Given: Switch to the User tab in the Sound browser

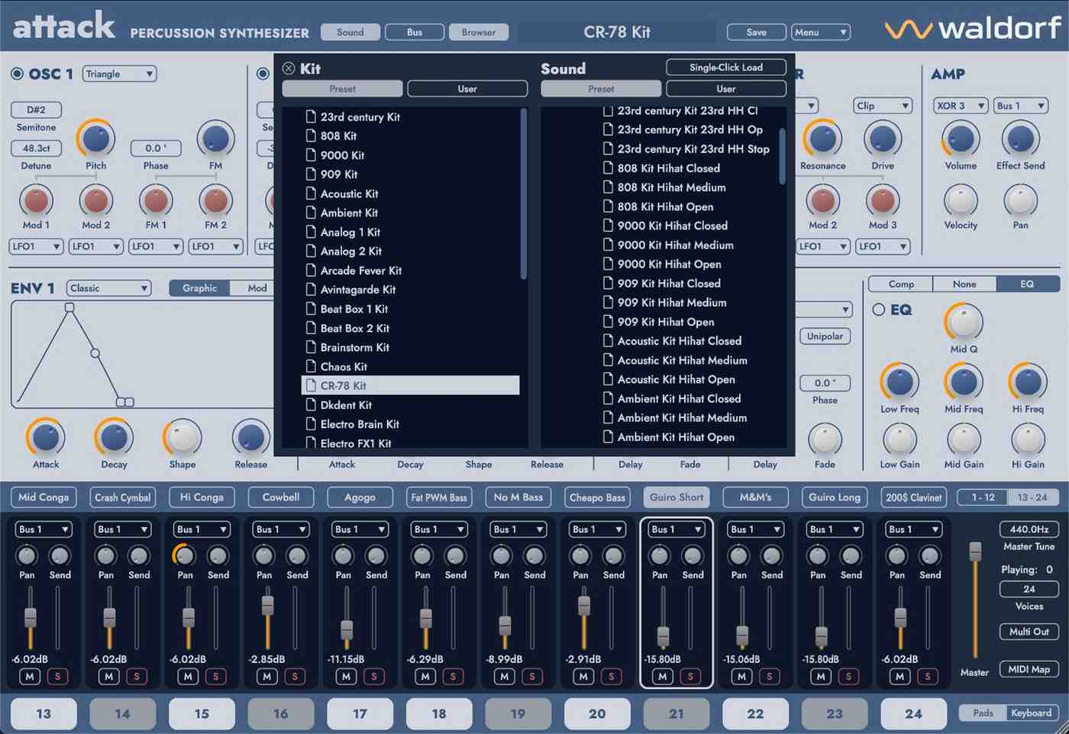Looking at the screenshot, I should [x=725, y=89].
